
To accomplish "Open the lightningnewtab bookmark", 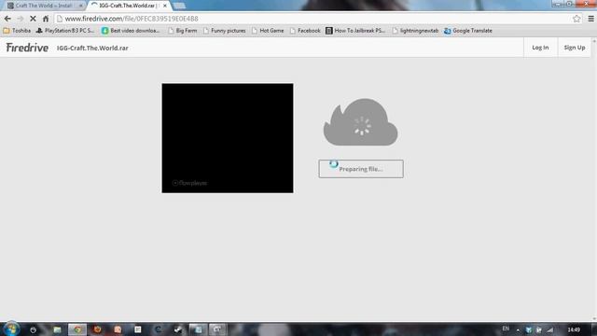I will pyautogui.click(x=415, y=31).
